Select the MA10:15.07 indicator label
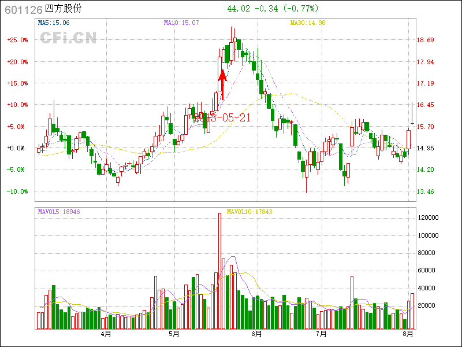The width and height of the screenshot is (462, 347). click(181, 23)
